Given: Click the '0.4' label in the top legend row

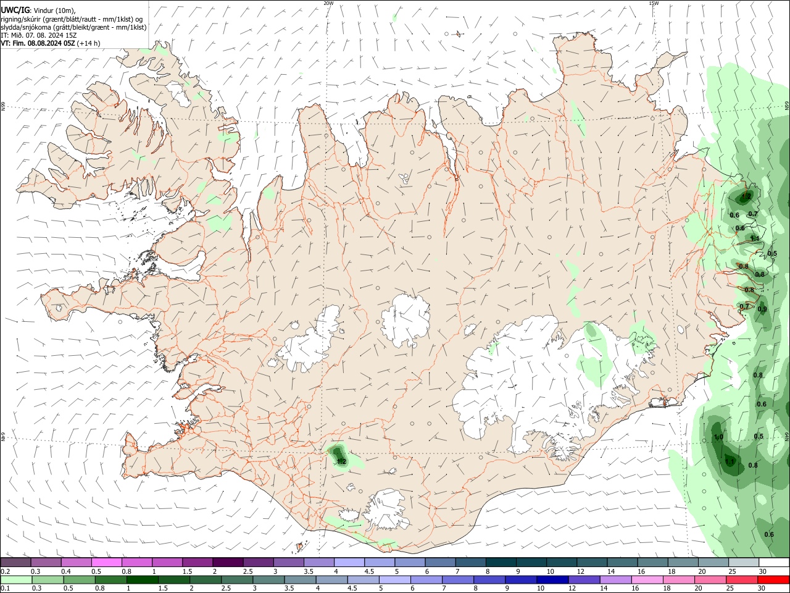Looking at the screenshot, I should pos(65,571).
